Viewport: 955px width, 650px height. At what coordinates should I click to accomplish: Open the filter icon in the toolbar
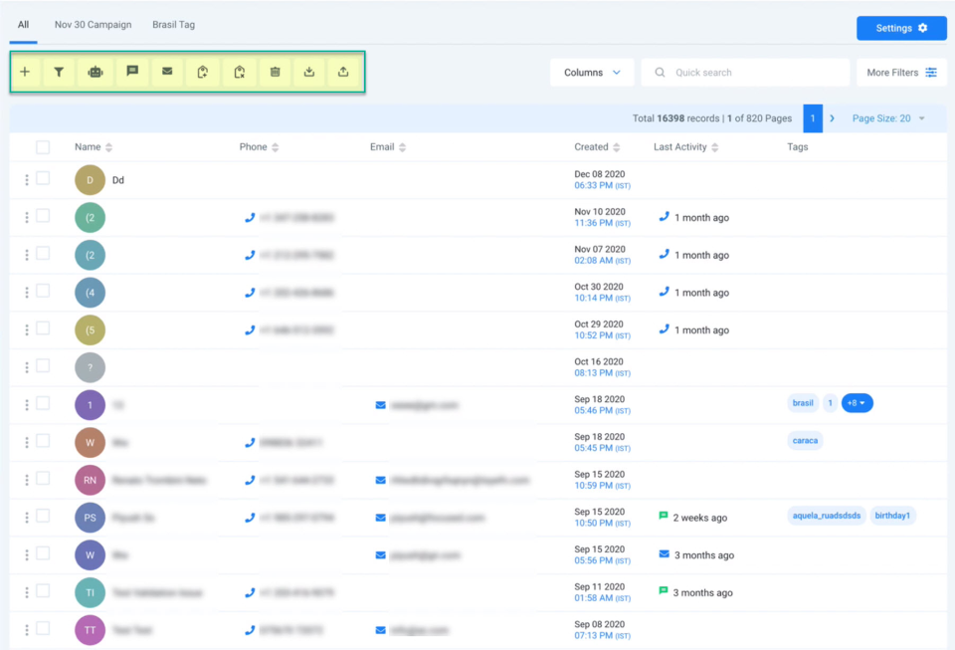click(60, 72)
